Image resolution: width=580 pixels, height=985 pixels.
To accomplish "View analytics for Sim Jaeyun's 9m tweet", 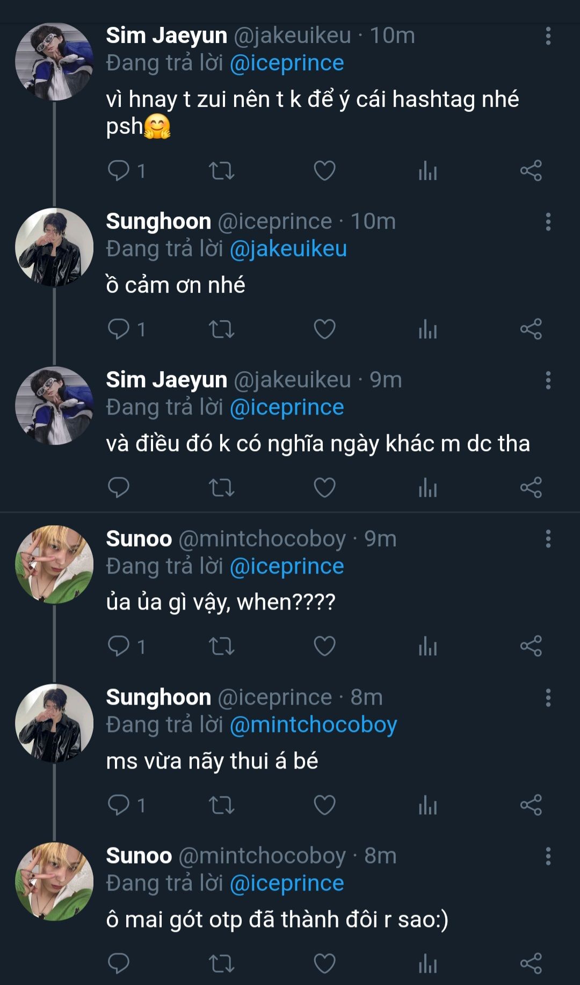I will 427,488.
